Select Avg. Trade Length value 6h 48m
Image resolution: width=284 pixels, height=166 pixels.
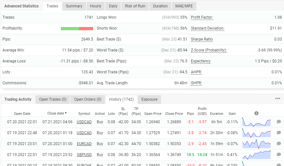tap(181, 83)
